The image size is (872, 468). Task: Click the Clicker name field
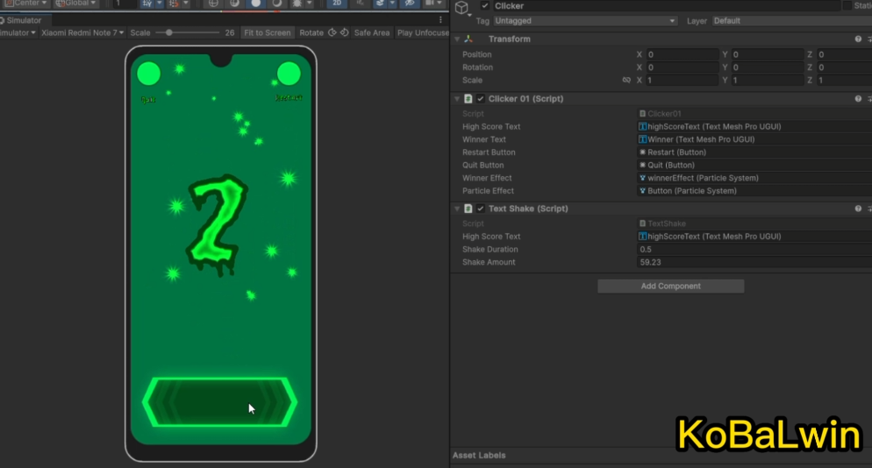[x=666, y=5]
